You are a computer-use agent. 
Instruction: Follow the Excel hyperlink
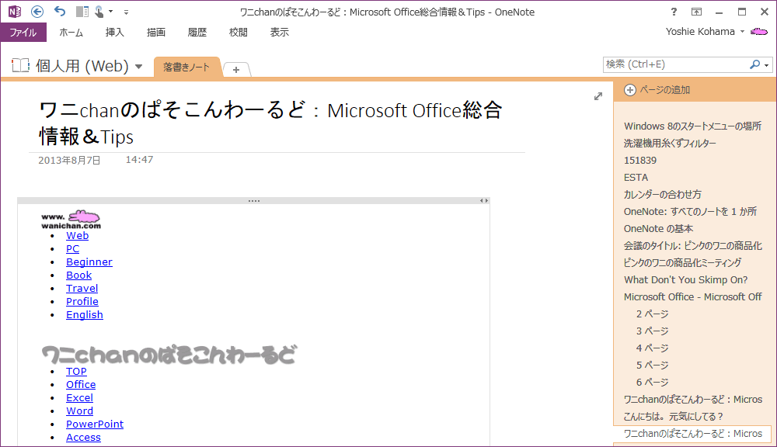click(x=79, y=398)
